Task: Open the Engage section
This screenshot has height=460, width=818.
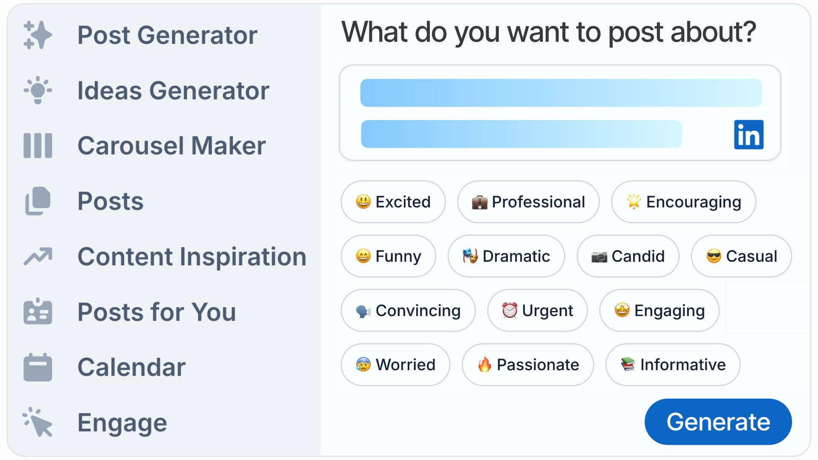Action: coord(121,422)
